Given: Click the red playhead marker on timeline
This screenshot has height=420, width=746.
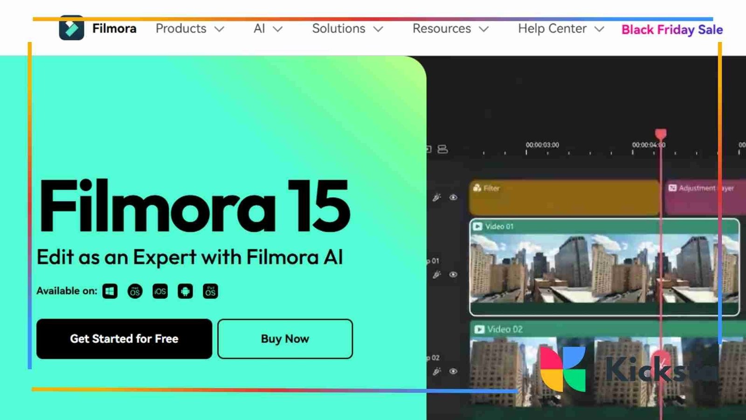Looking at the screenshot, I should coord(661,134).
